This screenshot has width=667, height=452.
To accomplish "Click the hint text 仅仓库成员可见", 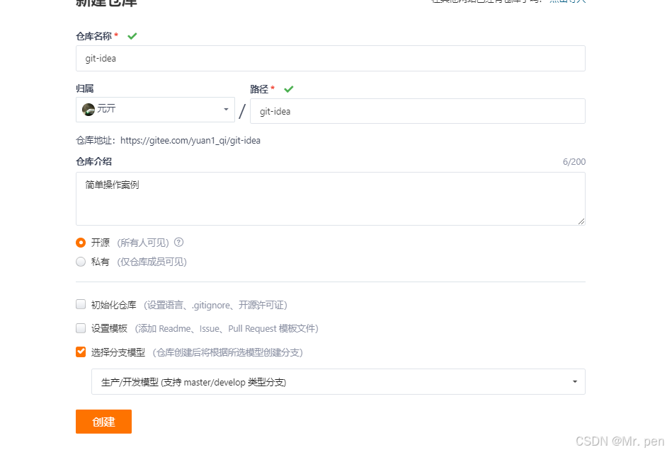I will [x=152, y=262].
